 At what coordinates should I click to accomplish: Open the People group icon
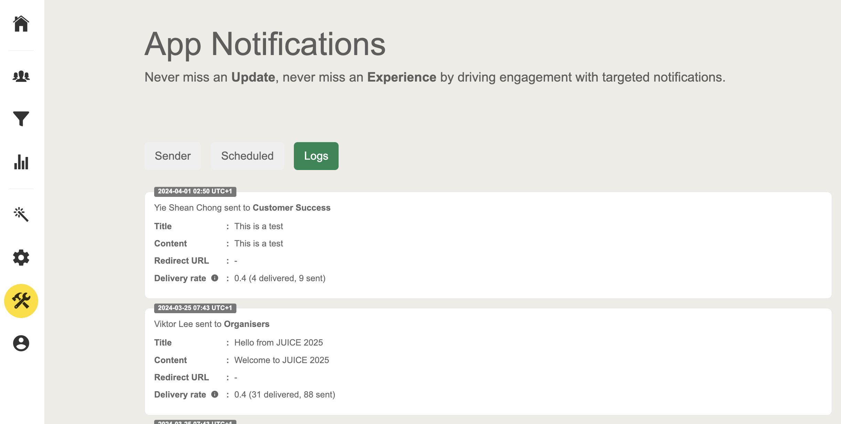(x=21, y=76)
